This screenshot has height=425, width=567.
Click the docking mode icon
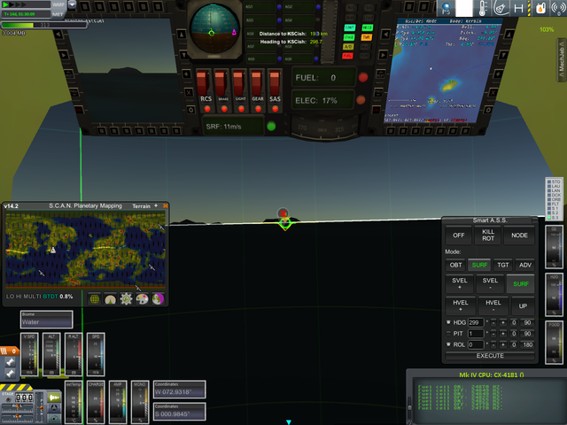pyautogui.click(x=54, y=407)
